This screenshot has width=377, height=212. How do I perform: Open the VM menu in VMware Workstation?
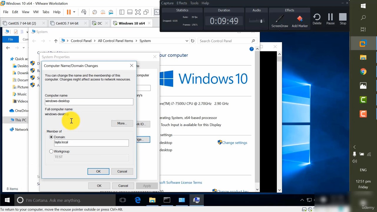(x=36, y=12)
